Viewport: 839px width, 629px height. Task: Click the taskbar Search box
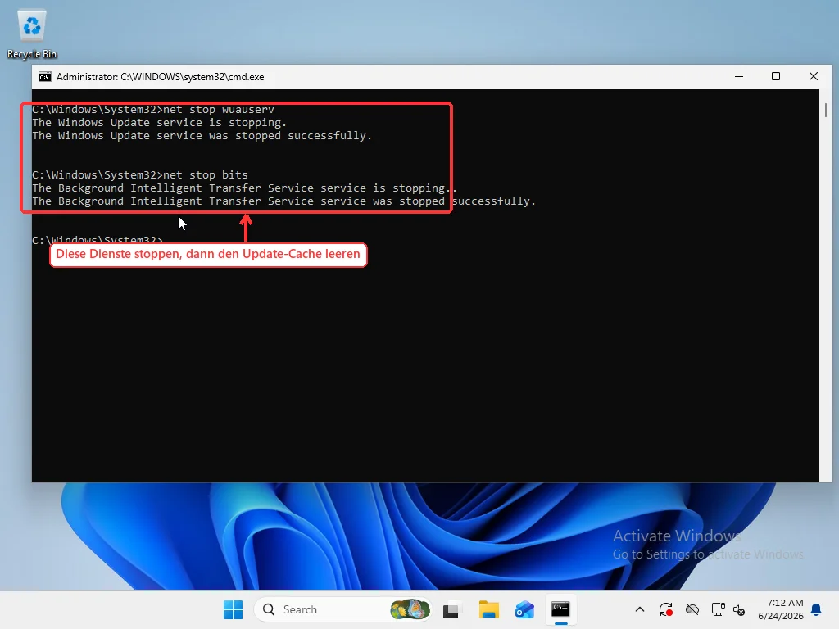pyautogui.click(x=342, y=609)
